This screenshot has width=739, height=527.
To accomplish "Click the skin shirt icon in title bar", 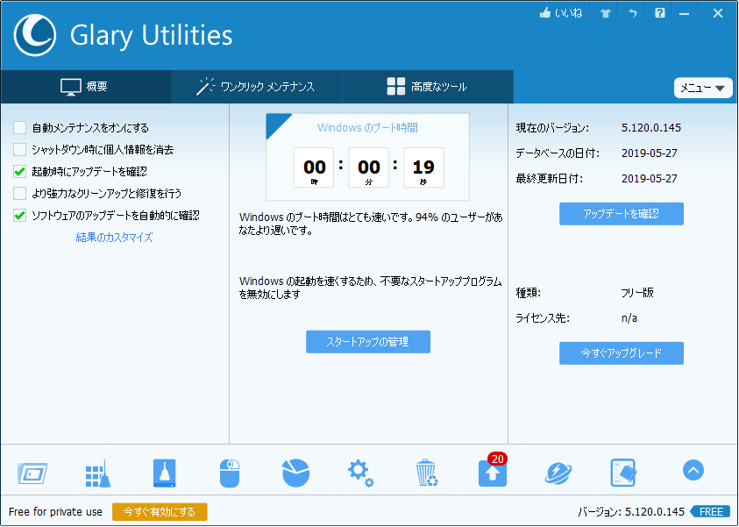I will 605,13.
